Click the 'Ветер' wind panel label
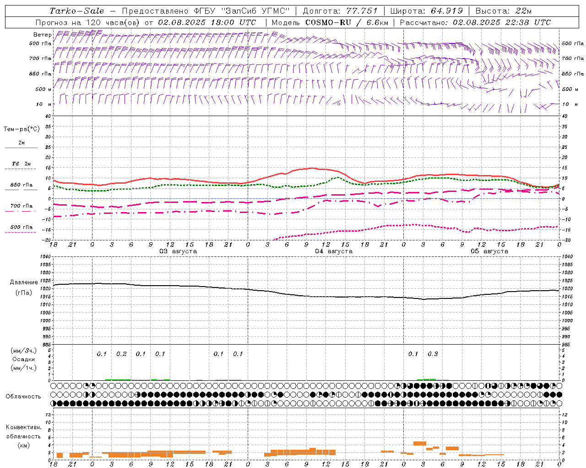The width and height of the screenshot is (586, 468). click(x=43, y=35)
